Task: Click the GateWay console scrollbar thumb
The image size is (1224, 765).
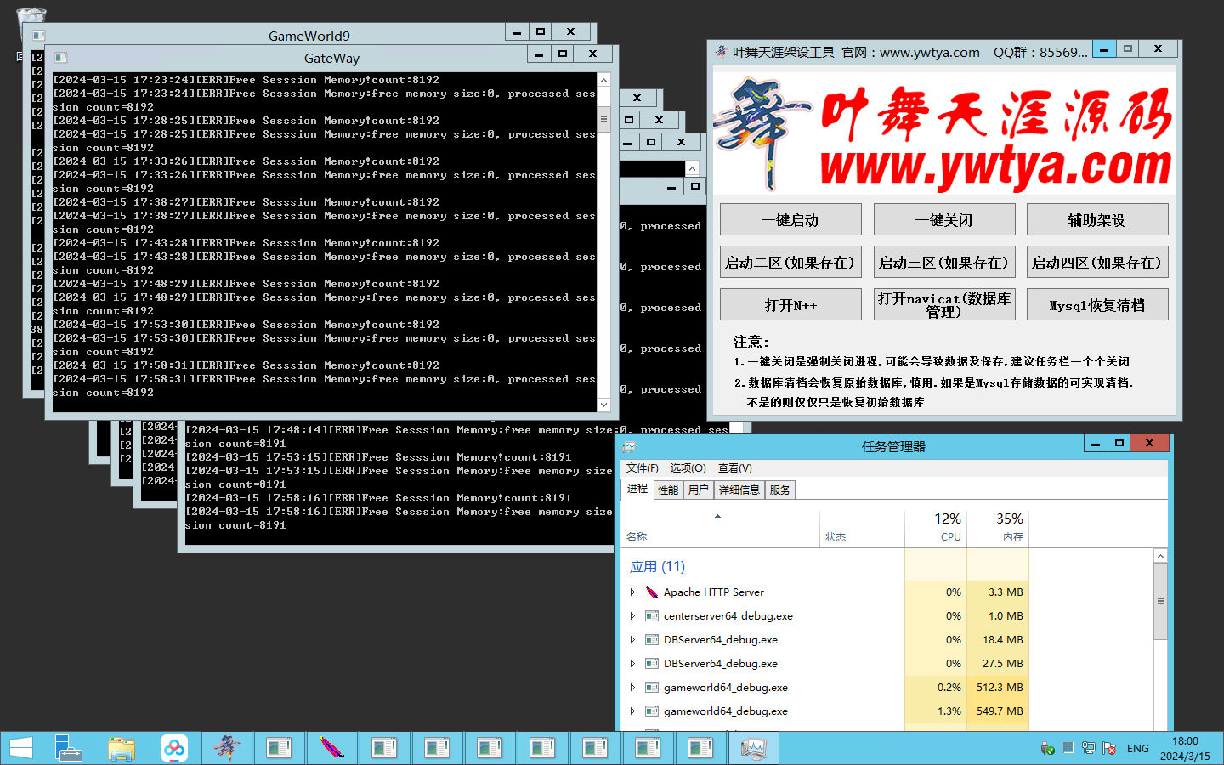Action: [x=604, y=119]
